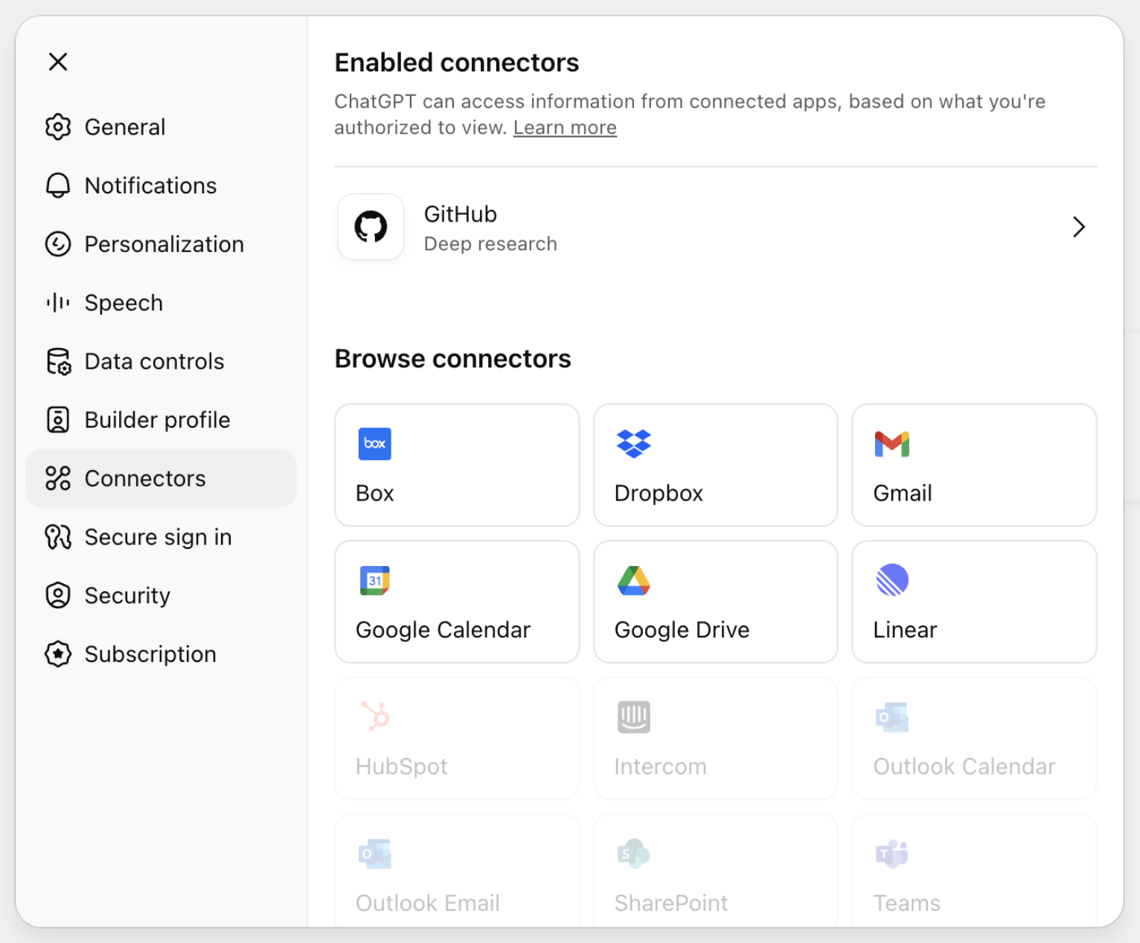Close the settings dialog
Screen dimensions: 1140x943
58,62
